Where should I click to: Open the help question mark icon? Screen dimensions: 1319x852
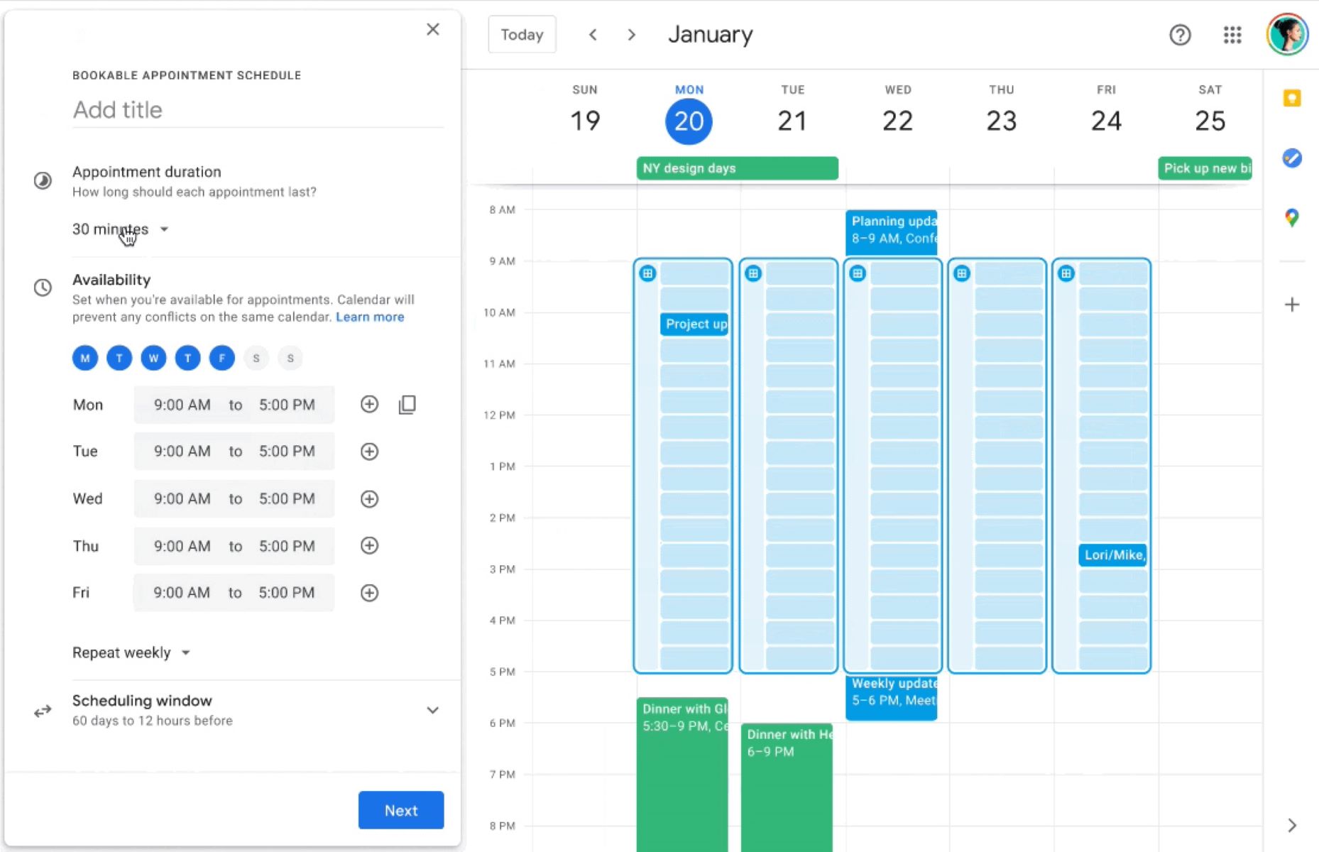click(1179, 35)
